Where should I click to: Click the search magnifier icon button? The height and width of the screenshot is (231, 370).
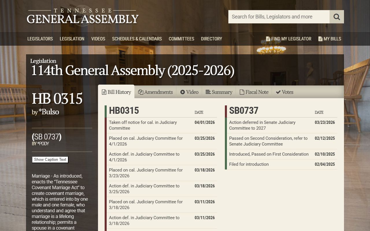(x=337, y=17)
